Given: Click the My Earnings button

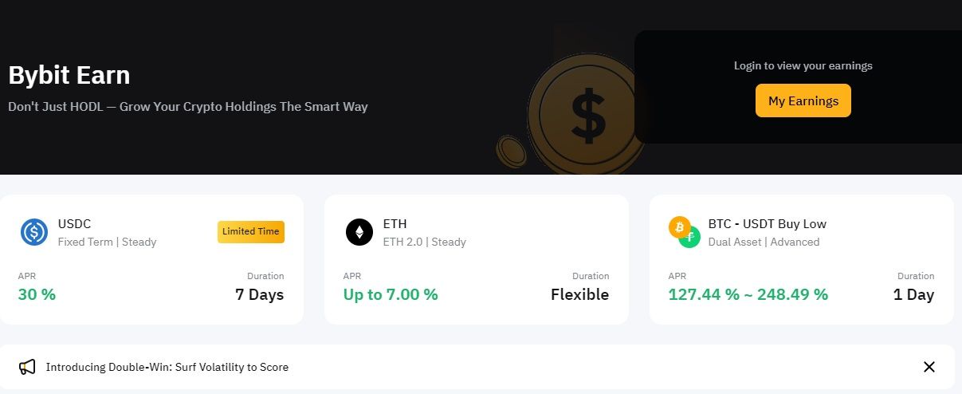Looking at the screenshot, I should click(803, 101).
